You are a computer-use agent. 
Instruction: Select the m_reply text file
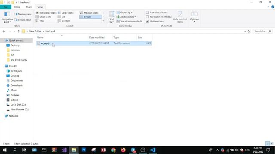pos(94,43)
